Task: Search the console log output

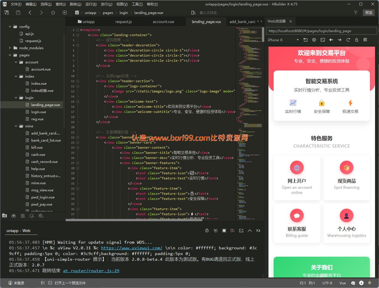Action: pos(233,231)
